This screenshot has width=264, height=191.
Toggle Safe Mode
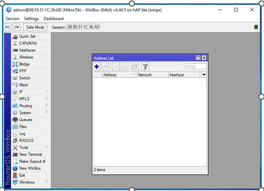point(35,27)
